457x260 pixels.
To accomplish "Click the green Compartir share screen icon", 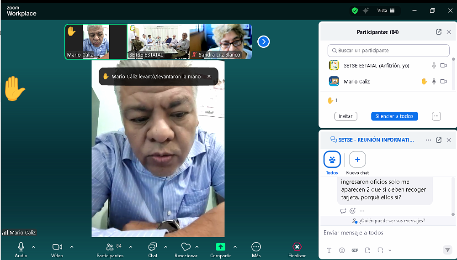I will click(220, 247).
